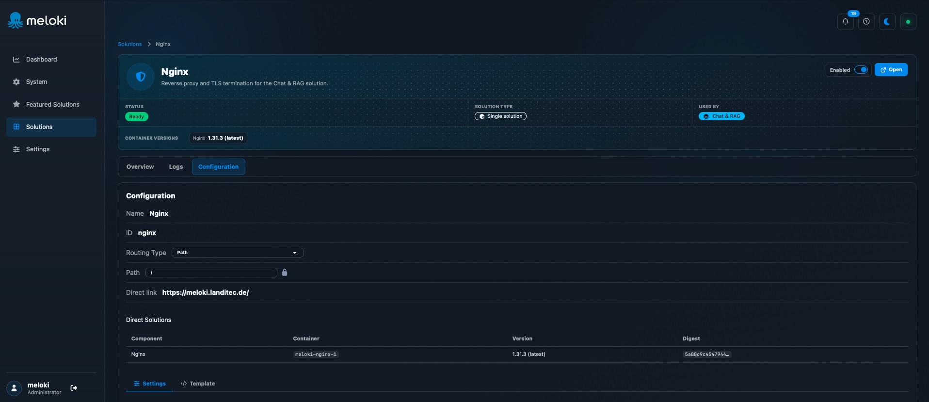Click the Container column header
The width and height of the screenshot is (929, 402).
pos(306,339)
